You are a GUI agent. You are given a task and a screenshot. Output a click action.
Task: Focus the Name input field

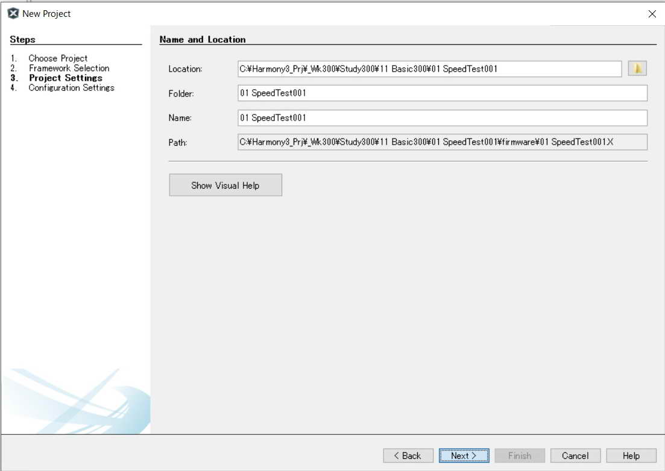pyautogui.click(x=442, y=118)
